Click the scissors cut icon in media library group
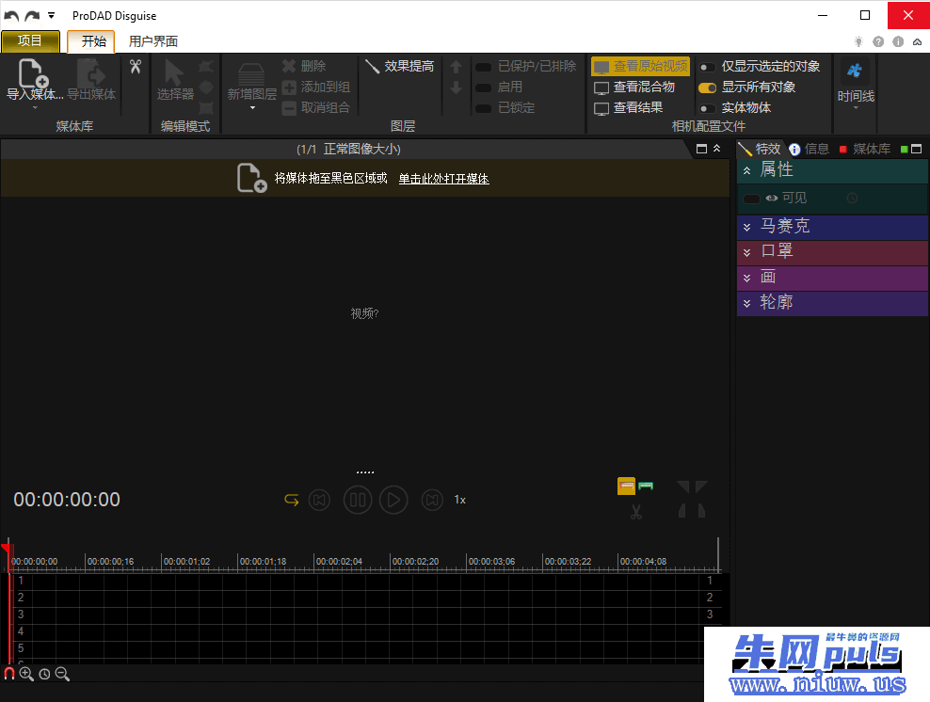Image resolution: width=930 pixels, height=702 pixels. [136, 67]
